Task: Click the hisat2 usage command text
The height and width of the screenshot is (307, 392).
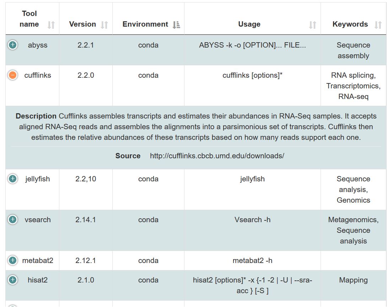Action: pyautogui.click(x=252, y=285)
